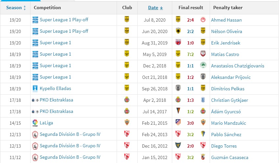Screen dimensions: 279x163
Task: Open Mario Mandzukic penalty taker link
Action: 228,123
